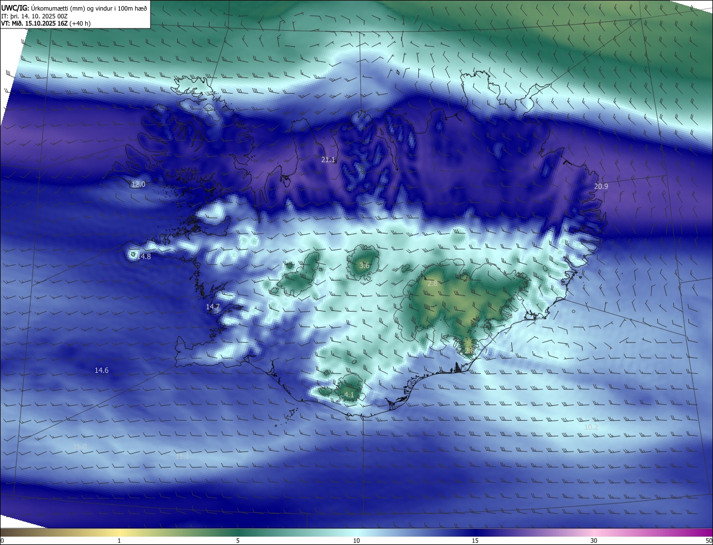This screenshot has width=713, height=545.
Task: Click the magenta end of the color bar at 50
Action: click(706, 532)
